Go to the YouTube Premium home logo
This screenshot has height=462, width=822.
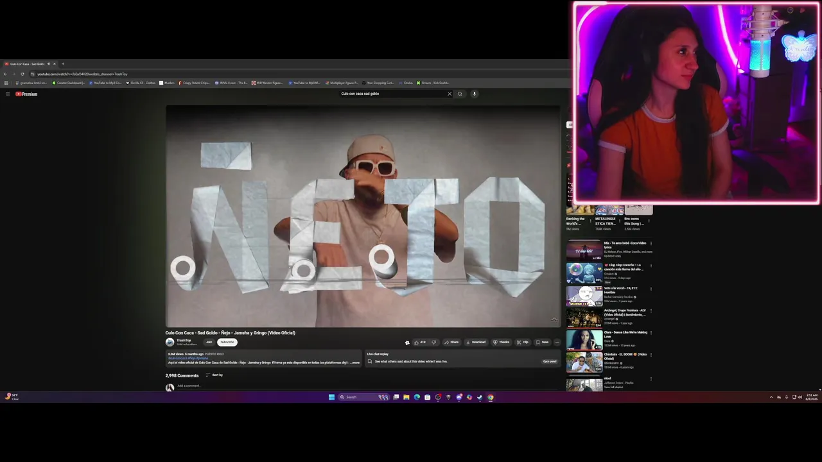click(26, 94)
